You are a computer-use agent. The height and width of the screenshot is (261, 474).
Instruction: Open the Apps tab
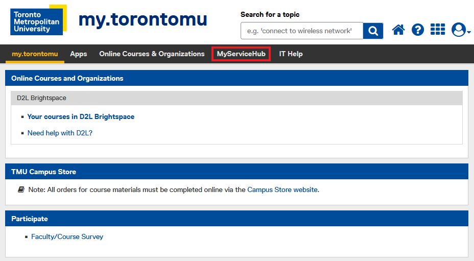(79, 54)
